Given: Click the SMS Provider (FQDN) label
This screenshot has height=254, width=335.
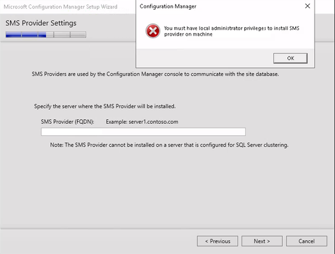Looking at the screenshot, I should pos(67,122).
